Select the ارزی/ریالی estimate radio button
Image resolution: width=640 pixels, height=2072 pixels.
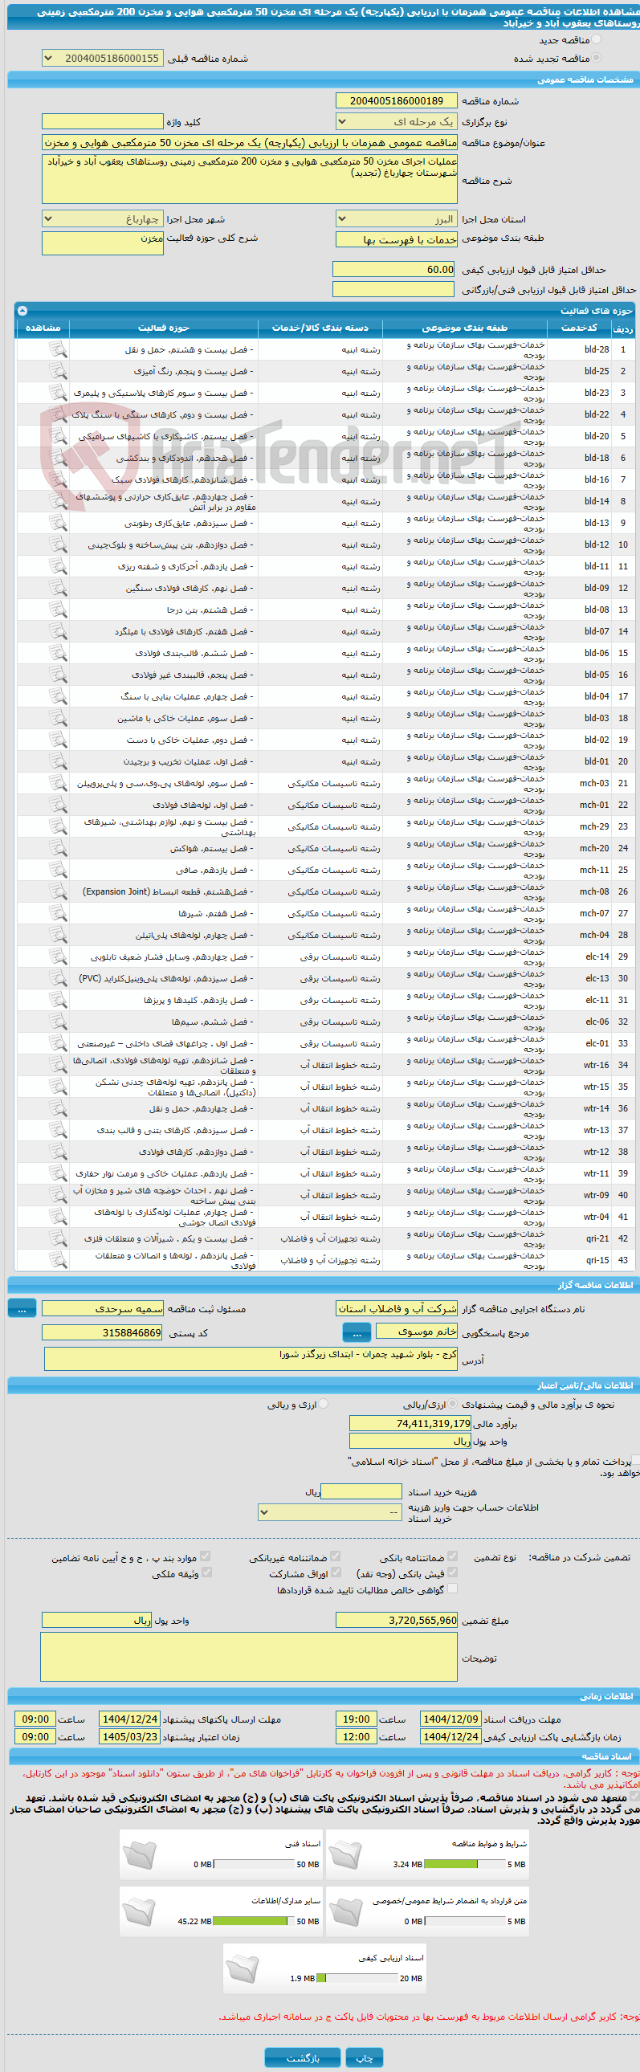pyautogui.click(x=453, y=1404)
